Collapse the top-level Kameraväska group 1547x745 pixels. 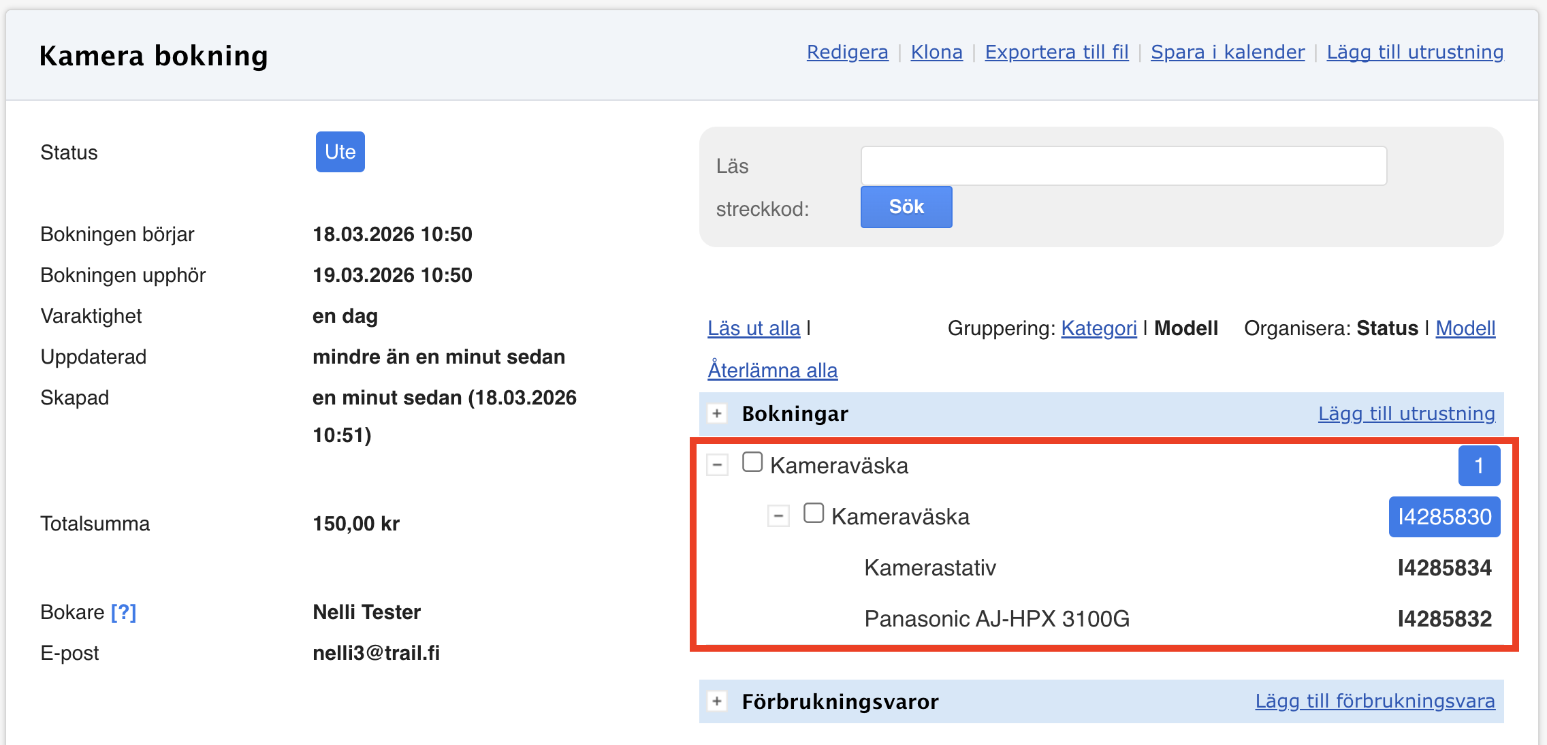pyautogui.click(x=717, y=465)
